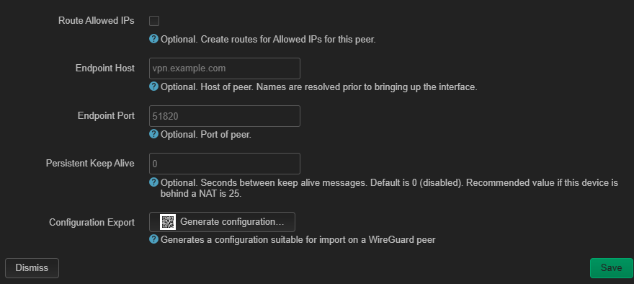Click the Route Allowed IPs label
Image resolution: width=634 pixels, height=284 pixels.
[97, 21]
